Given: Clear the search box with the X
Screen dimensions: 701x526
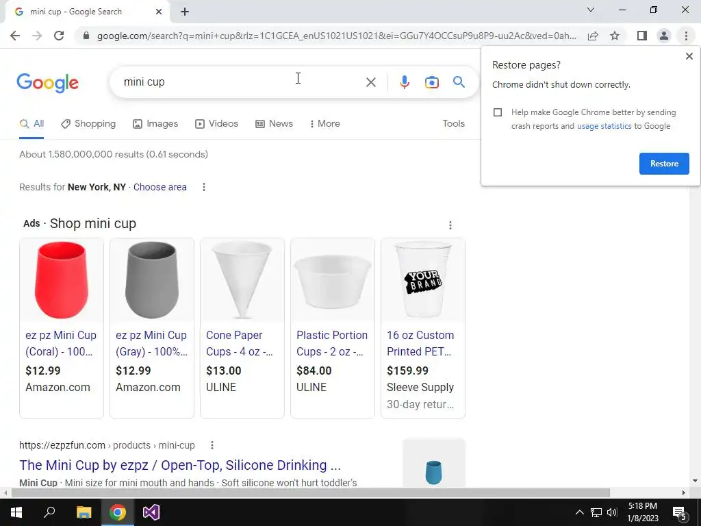Looking at the screenshot, I should point(370,82).
